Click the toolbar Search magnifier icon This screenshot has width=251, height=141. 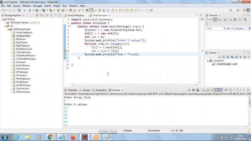[x=231, y=11]
